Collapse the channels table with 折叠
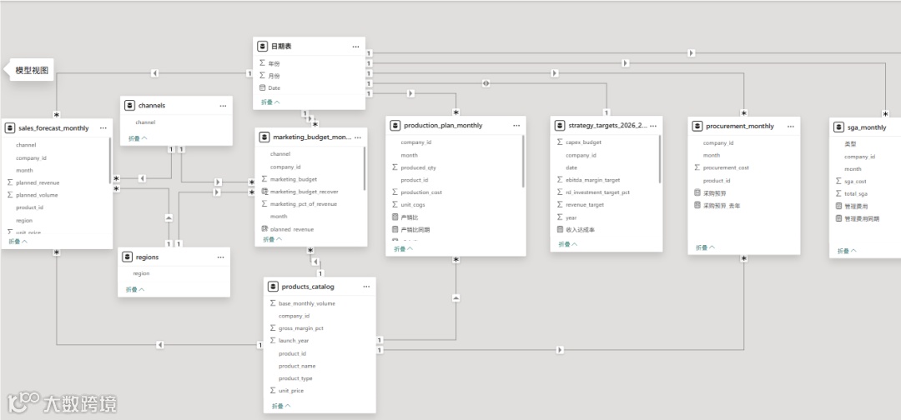 [138, 138]
